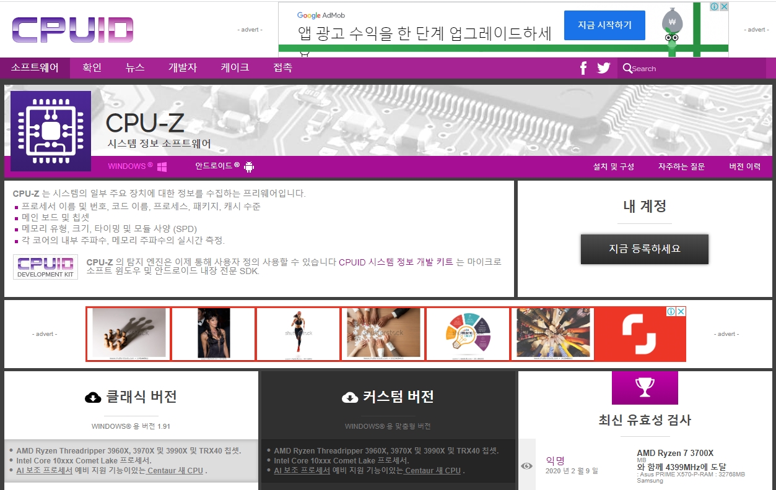Click the puzzle hands stock photo thumbnail
Screen dimensions: 776x490
coord(383,334)
